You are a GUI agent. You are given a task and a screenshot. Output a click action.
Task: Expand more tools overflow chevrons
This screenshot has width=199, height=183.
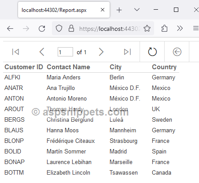point(180,28)
